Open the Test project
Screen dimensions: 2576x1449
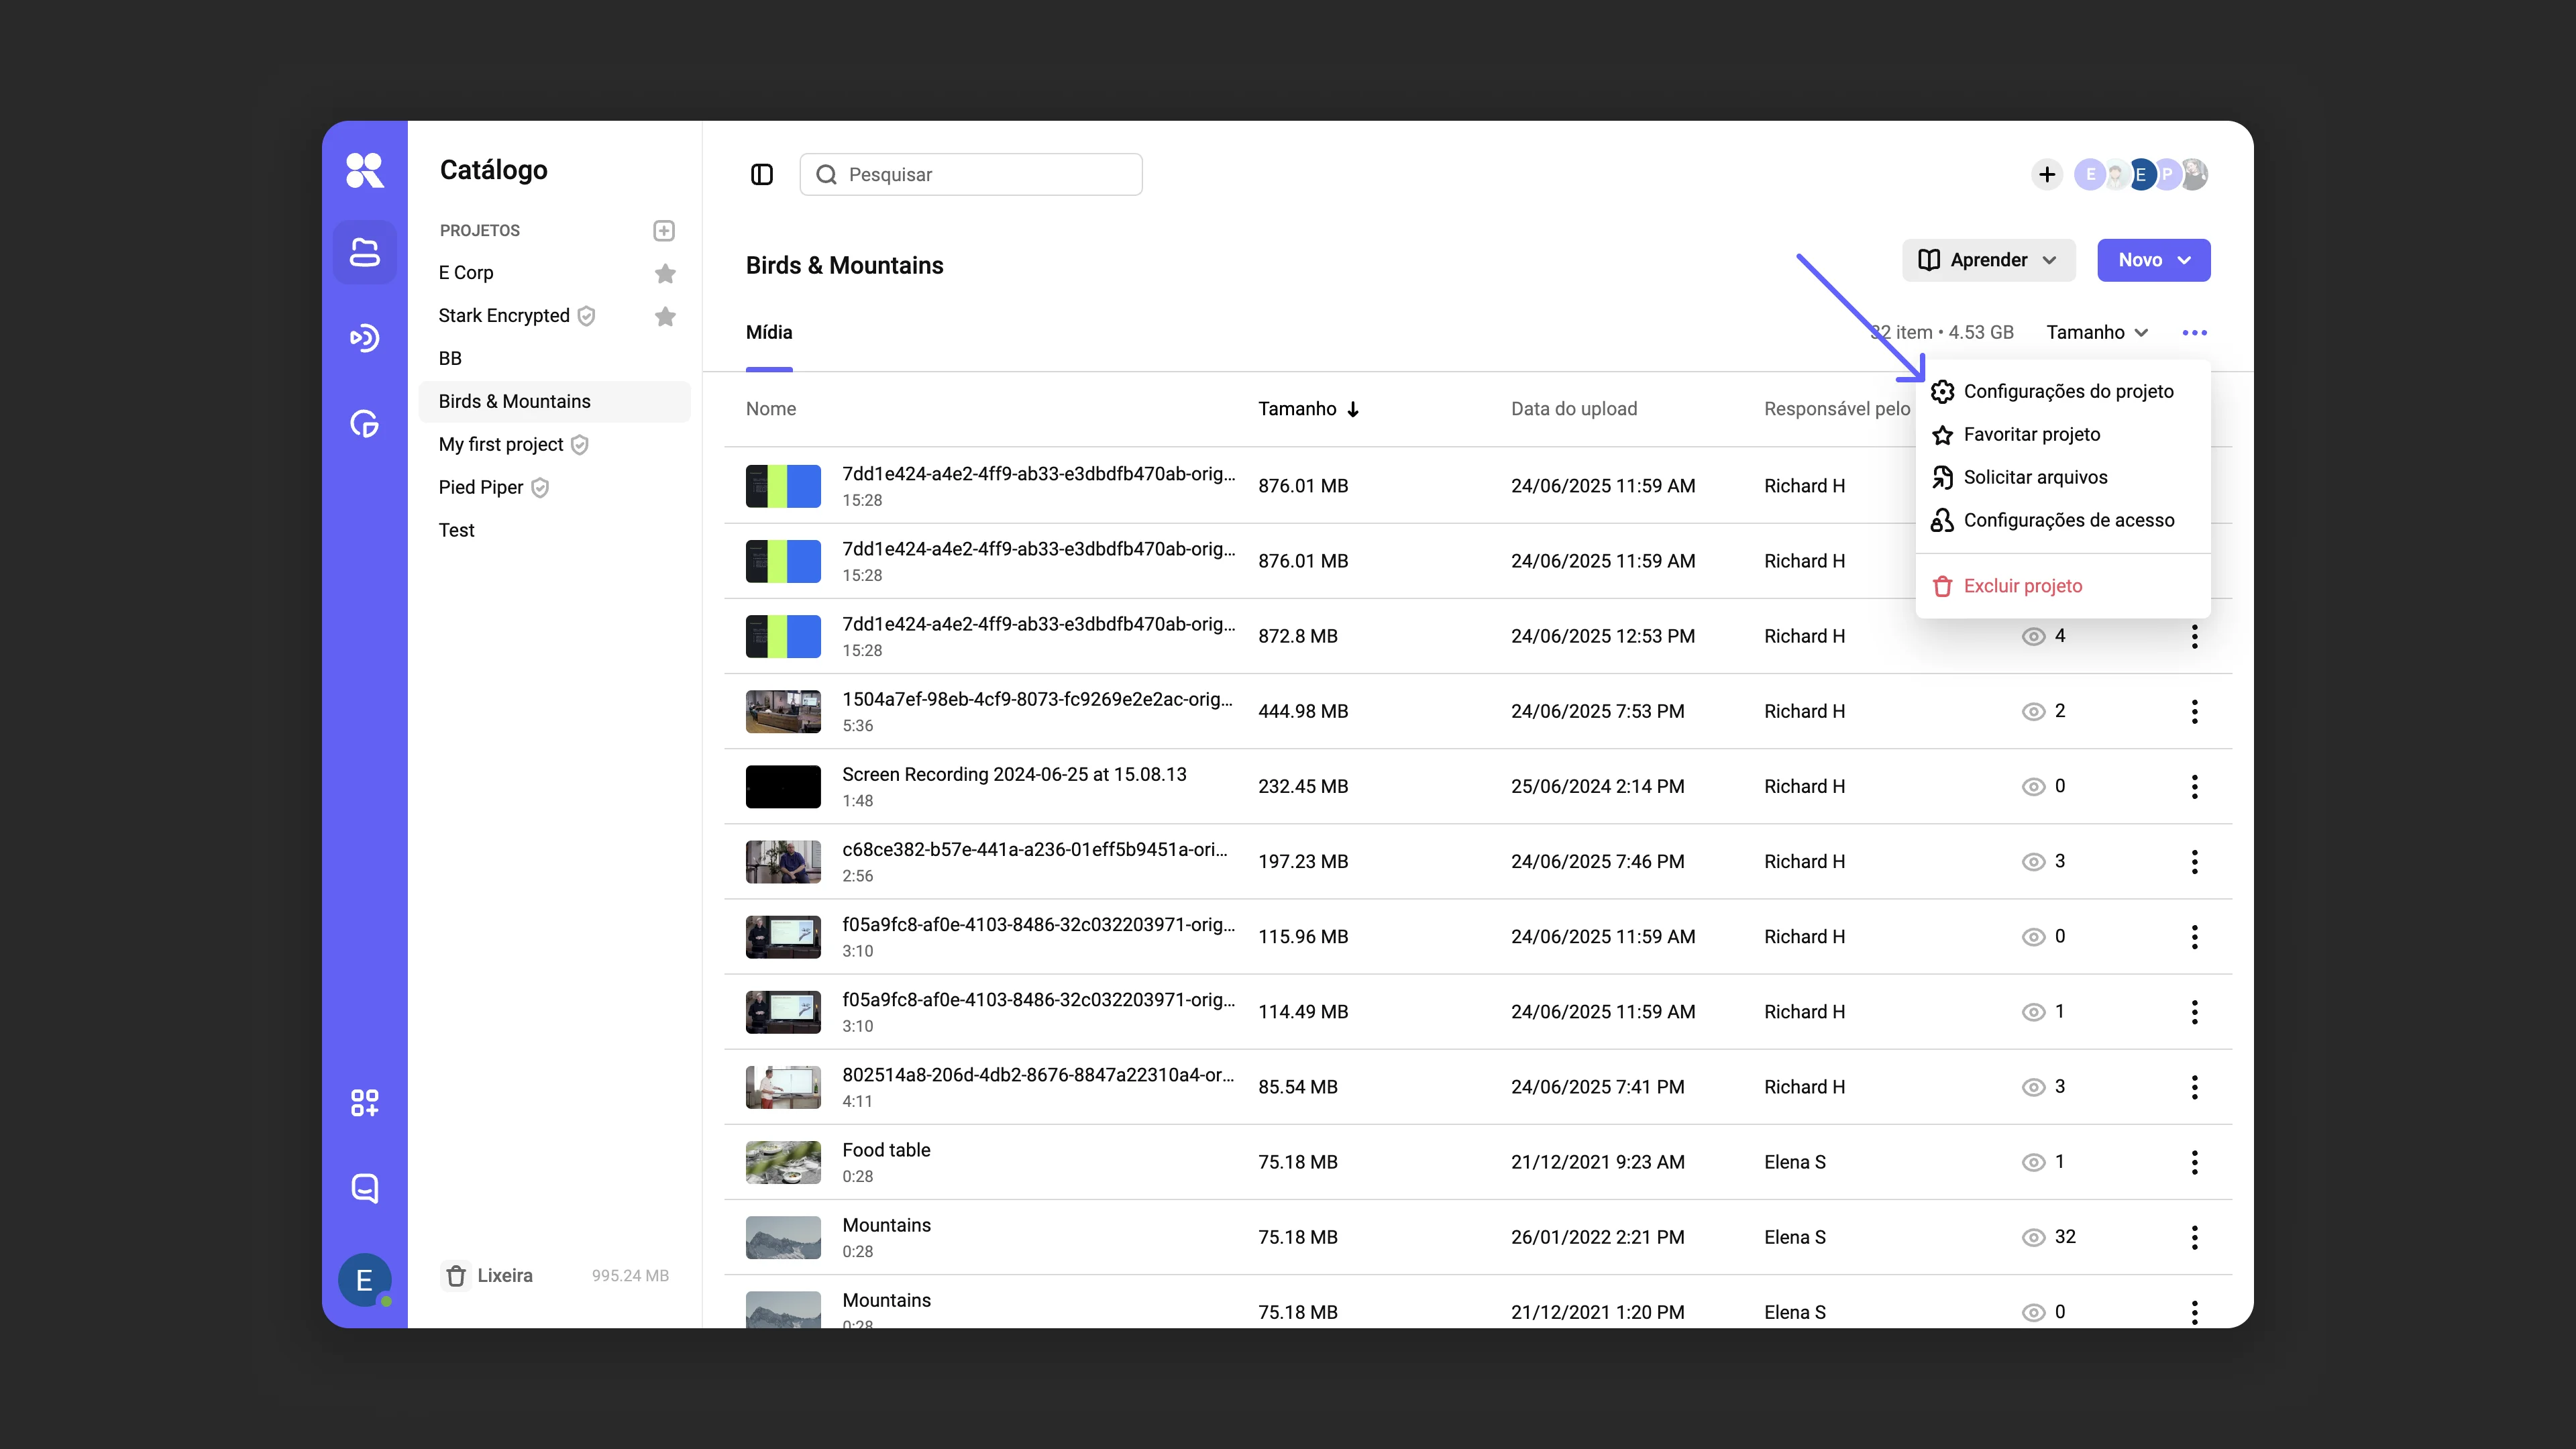coord(554,531)
